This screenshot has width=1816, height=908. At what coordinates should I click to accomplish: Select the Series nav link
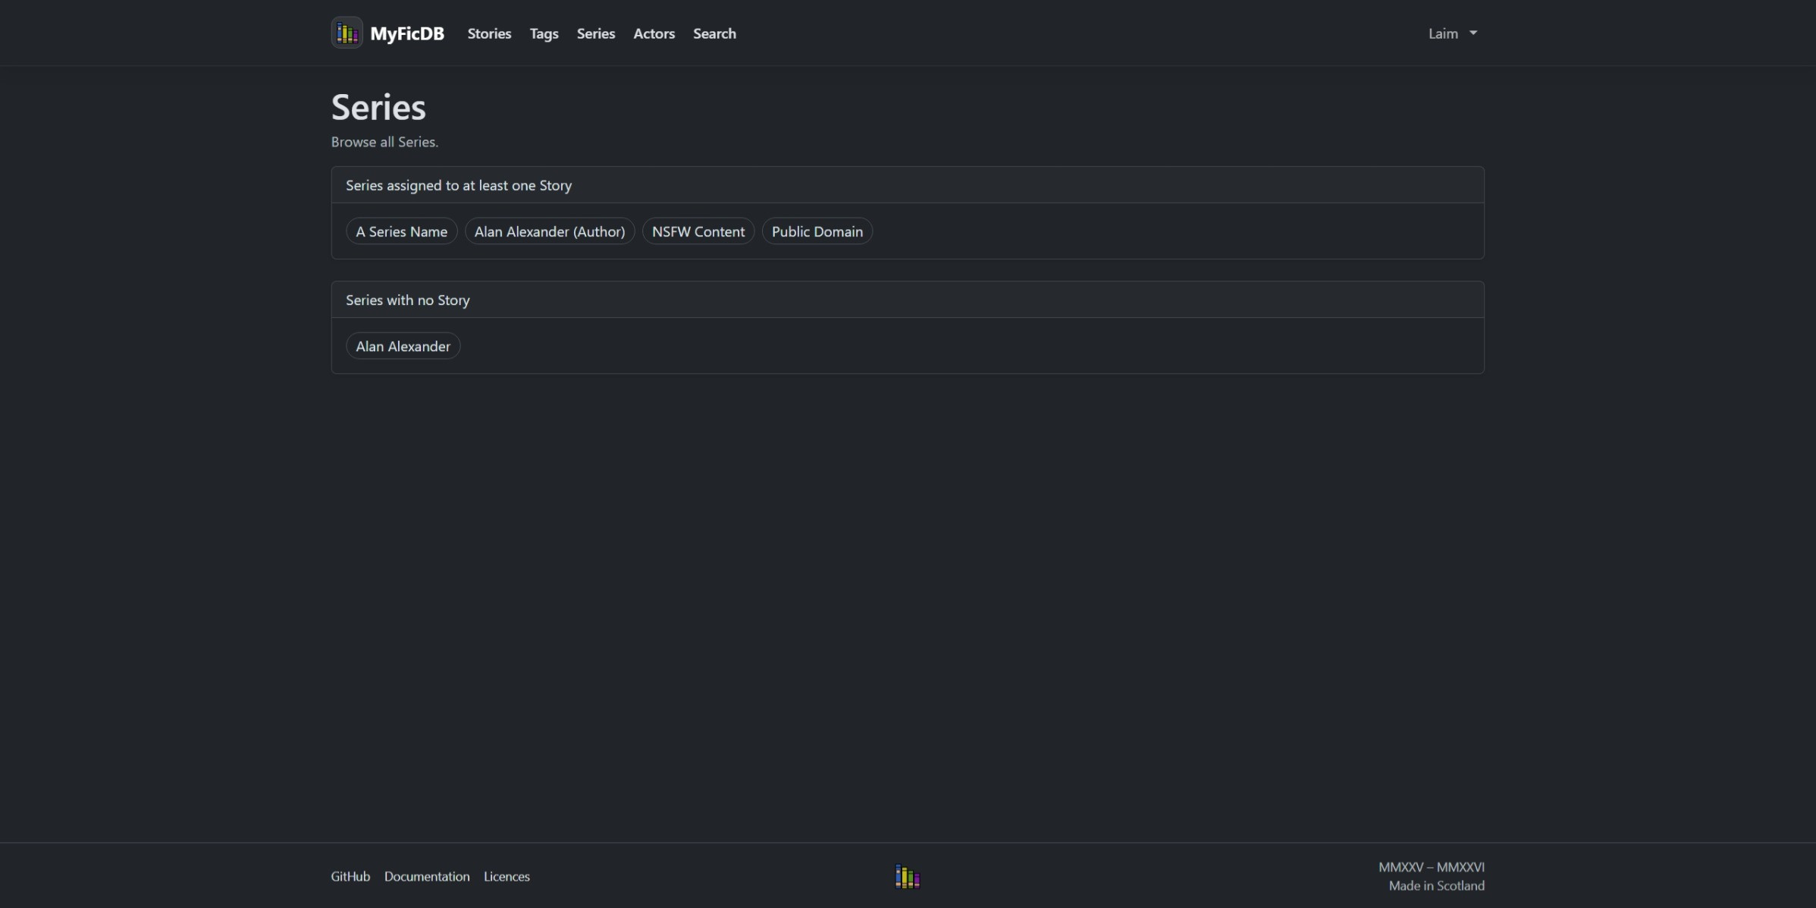pyautogui.click(x=595, y=33)
